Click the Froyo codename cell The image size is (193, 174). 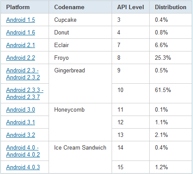coord(81,58)
